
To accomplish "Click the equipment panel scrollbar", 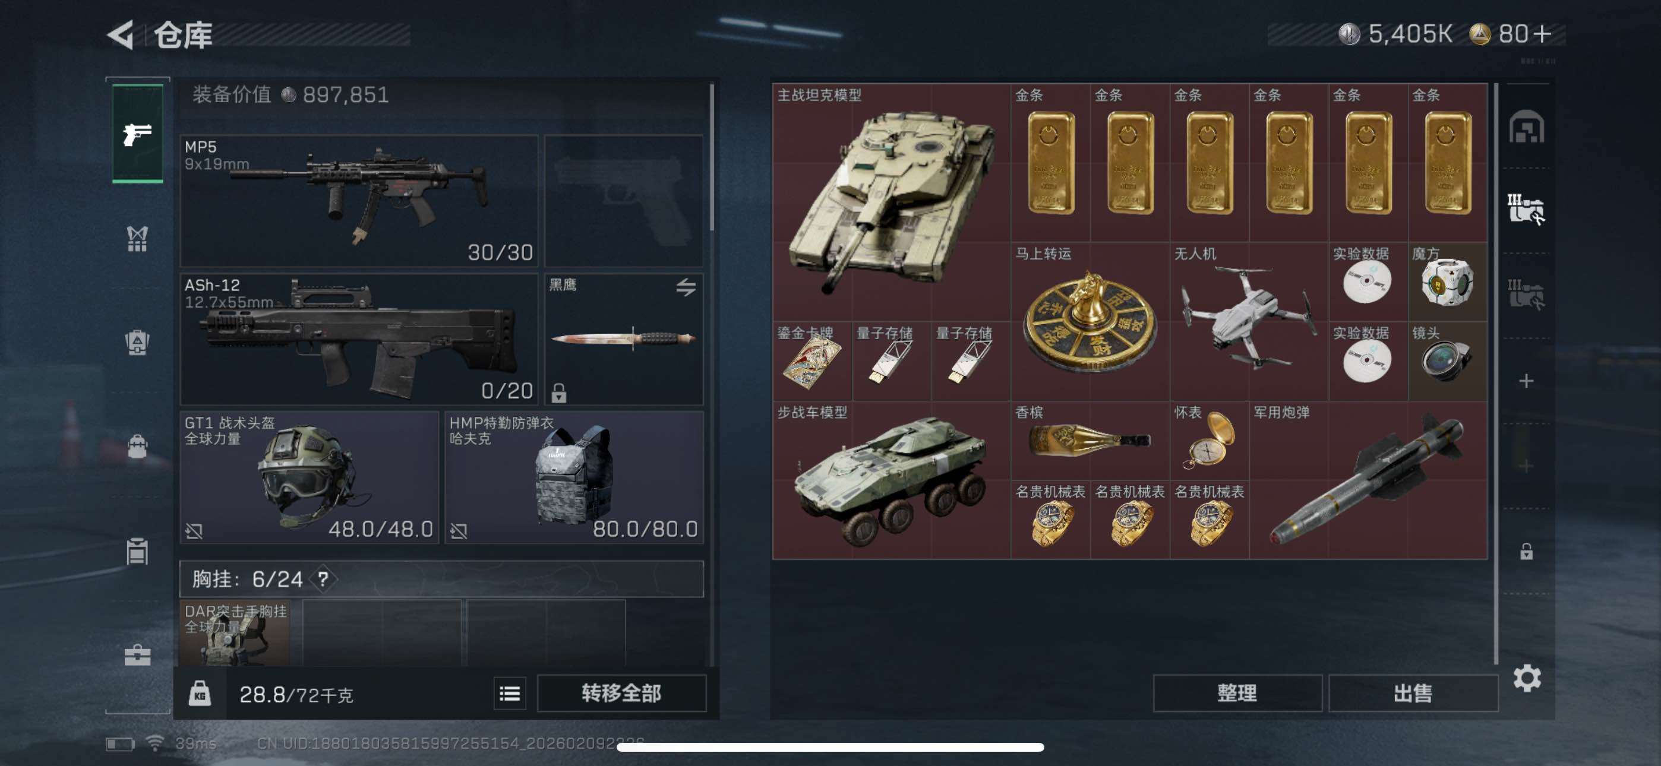I will (x=712, y=158).
